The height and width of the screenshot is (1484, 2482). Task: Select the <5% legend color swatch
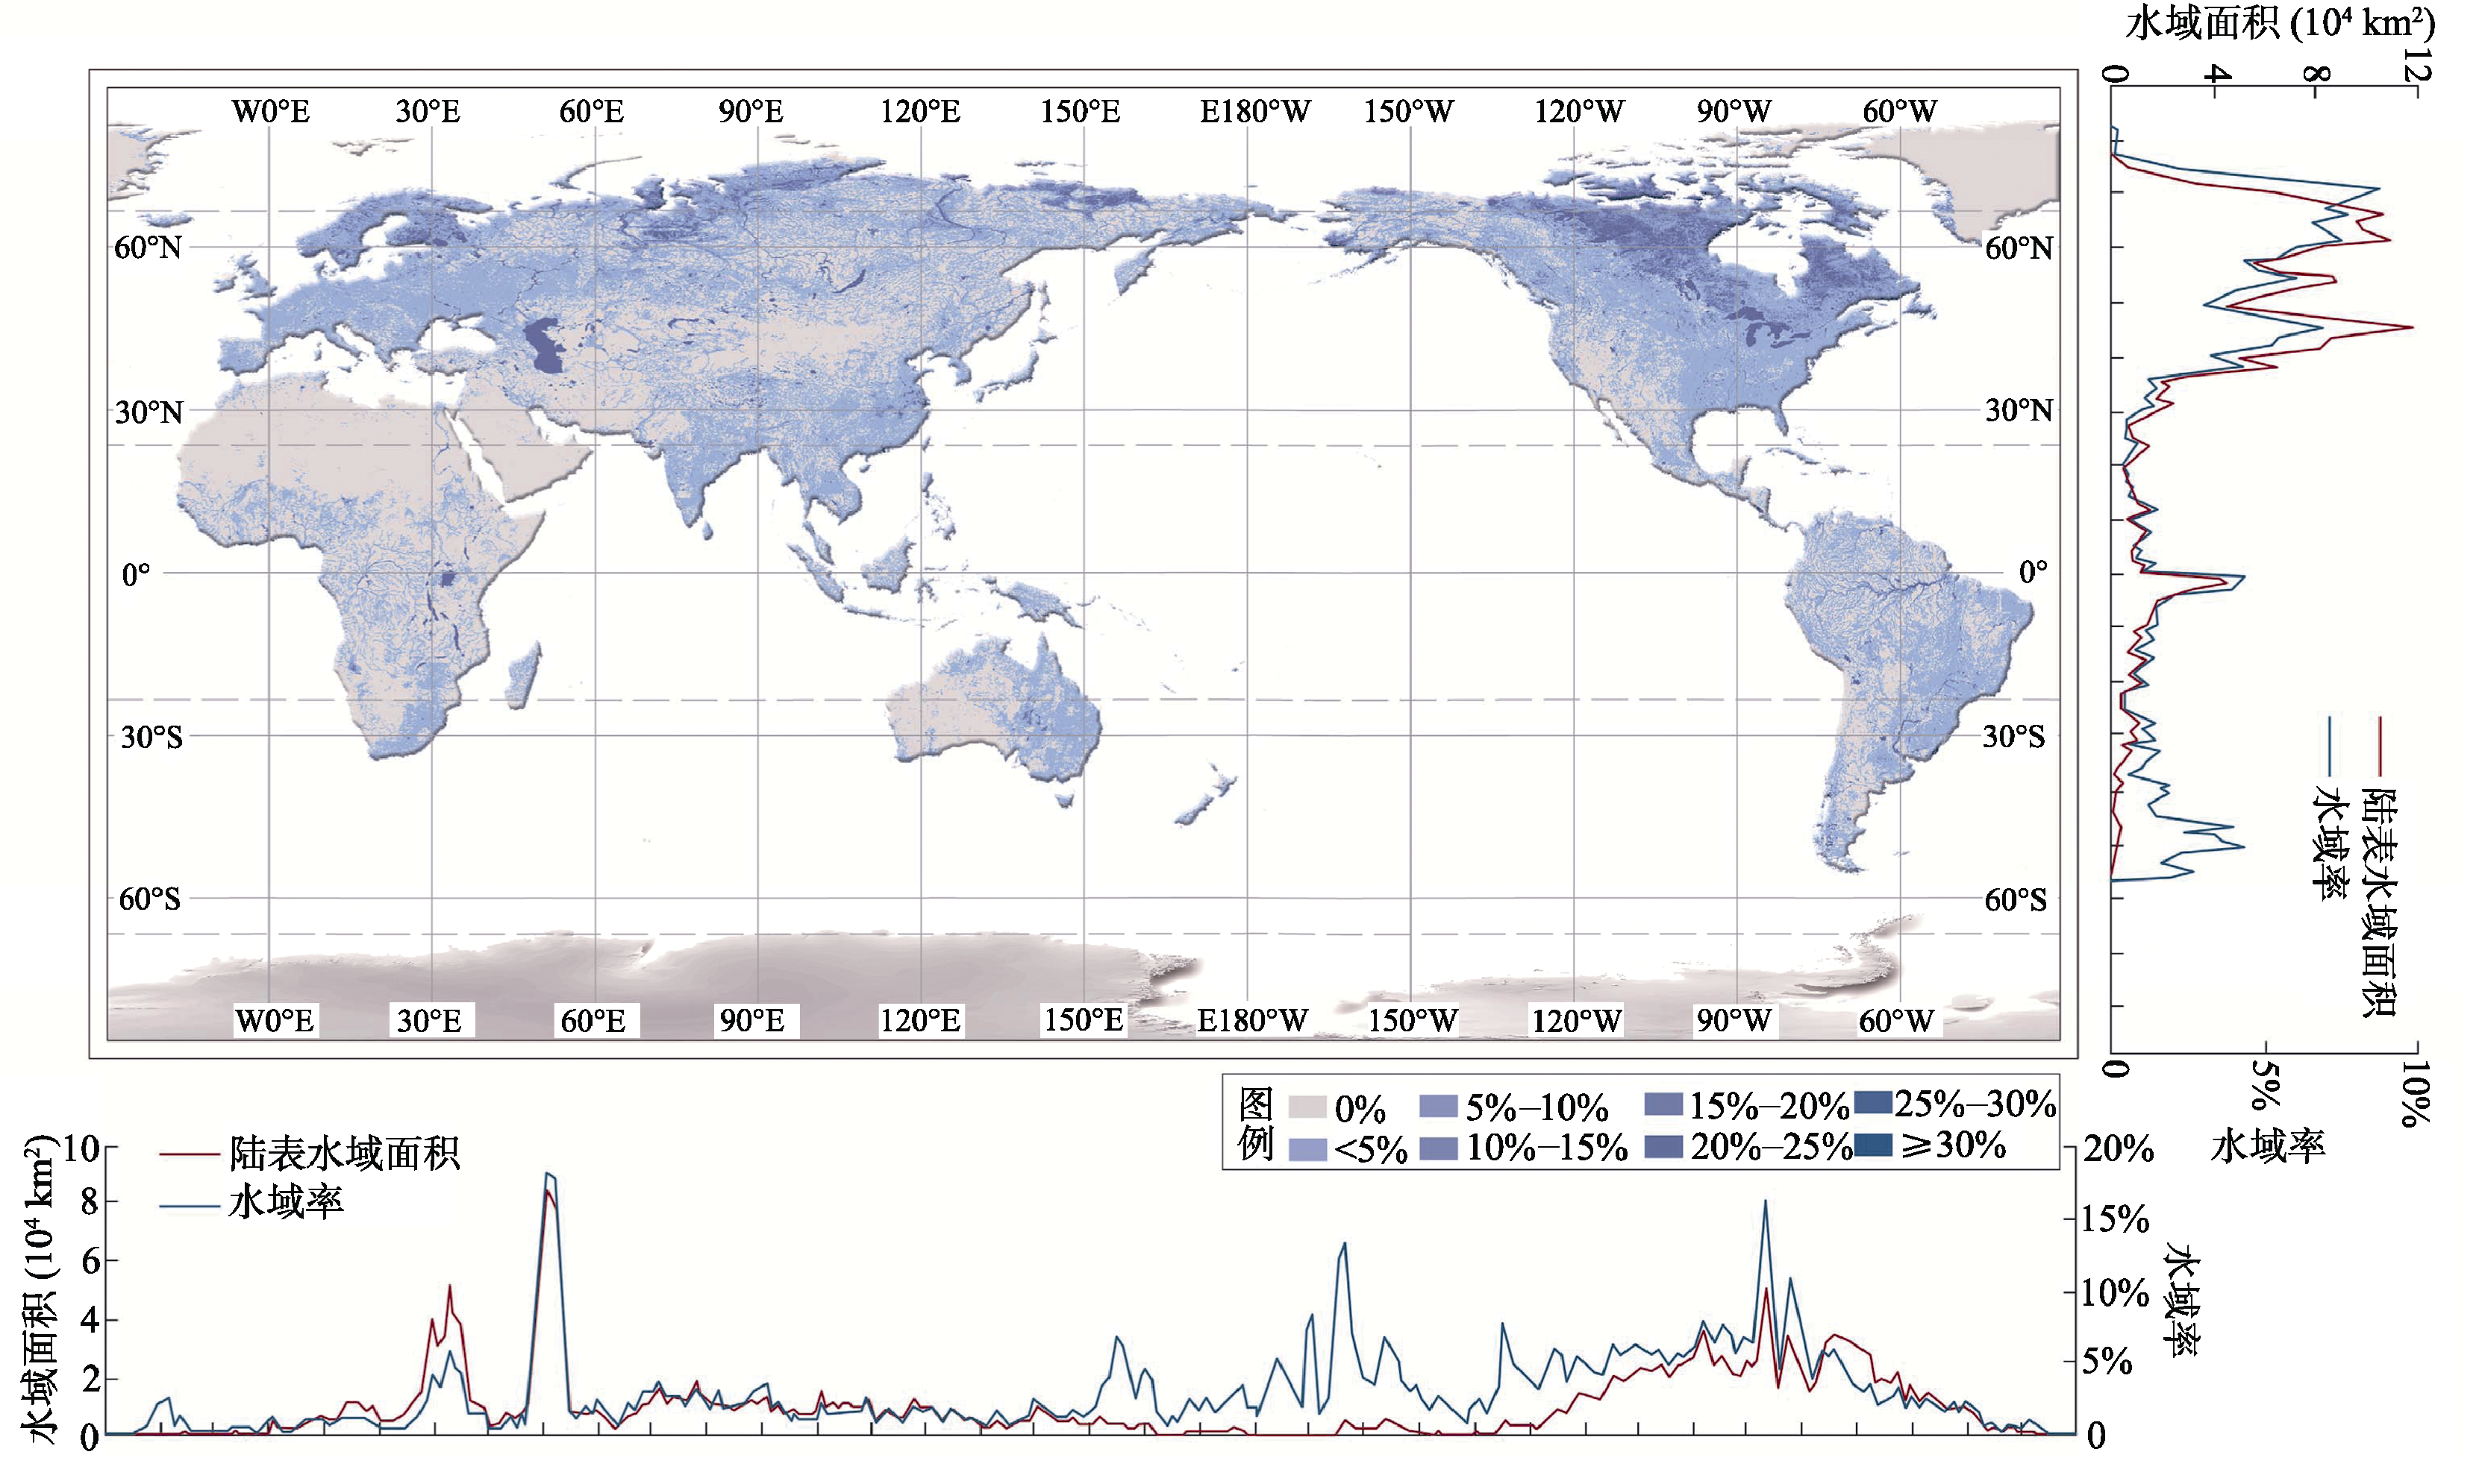pos(1307,1150)
